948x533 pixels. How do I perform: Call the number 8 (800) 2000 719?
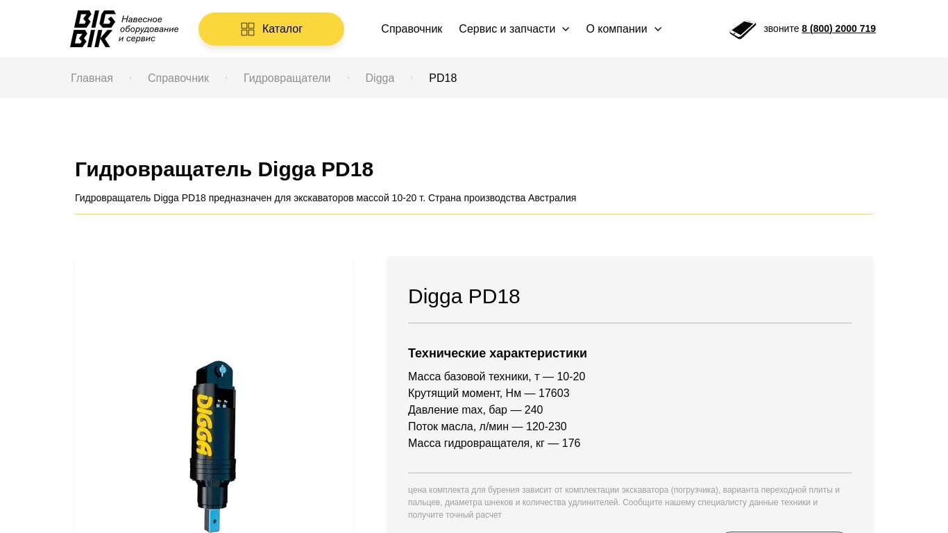pos(838,28)
